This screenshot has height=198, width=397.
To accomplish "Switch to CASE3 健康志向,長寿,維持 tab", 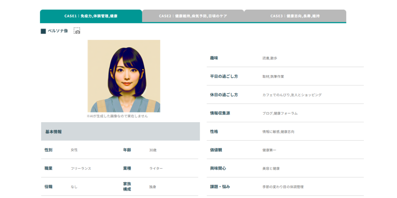I will pos(295,16).
